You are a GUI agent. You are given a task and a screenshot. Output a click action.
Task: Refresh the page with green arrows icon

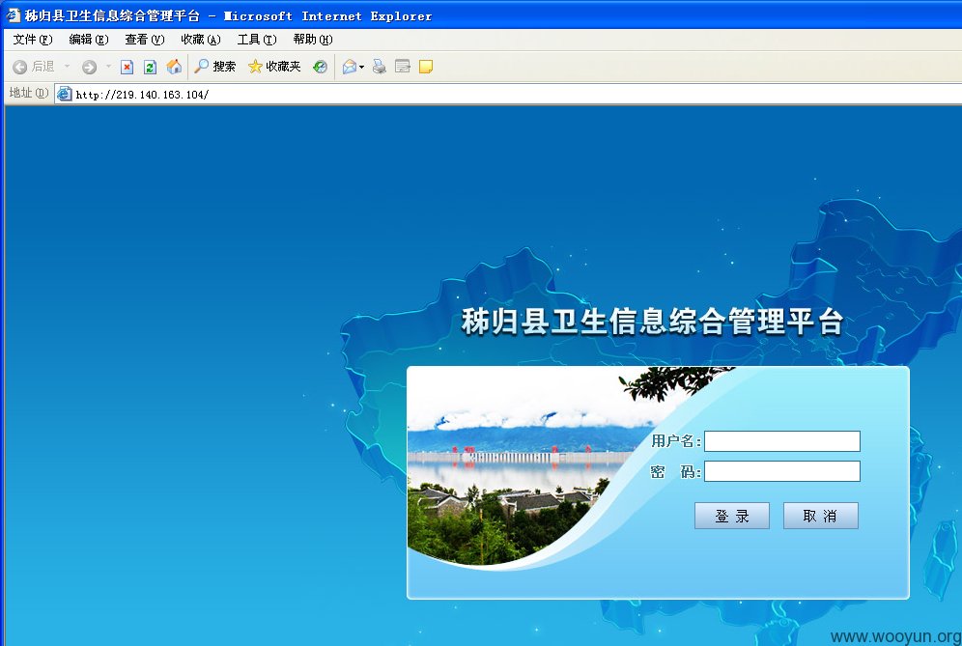click(151, 67)
